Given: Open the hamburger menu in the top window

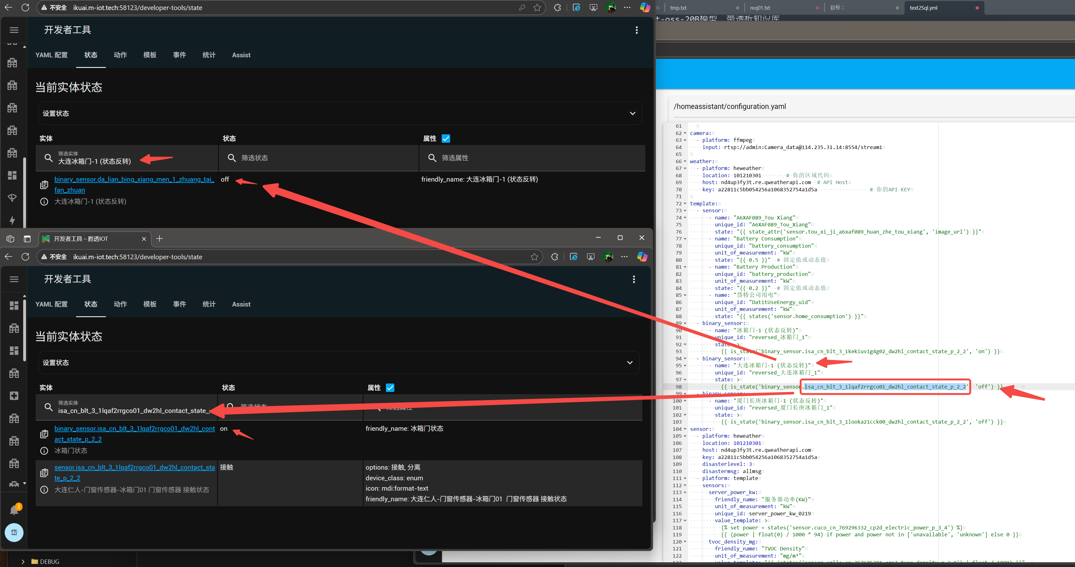Looking at the screenshot, I should click(x=14, y=30).
